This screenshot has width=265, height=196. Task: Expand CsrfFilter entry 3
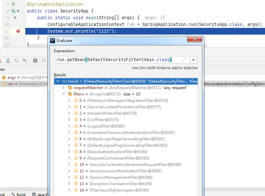pos(69,120)
